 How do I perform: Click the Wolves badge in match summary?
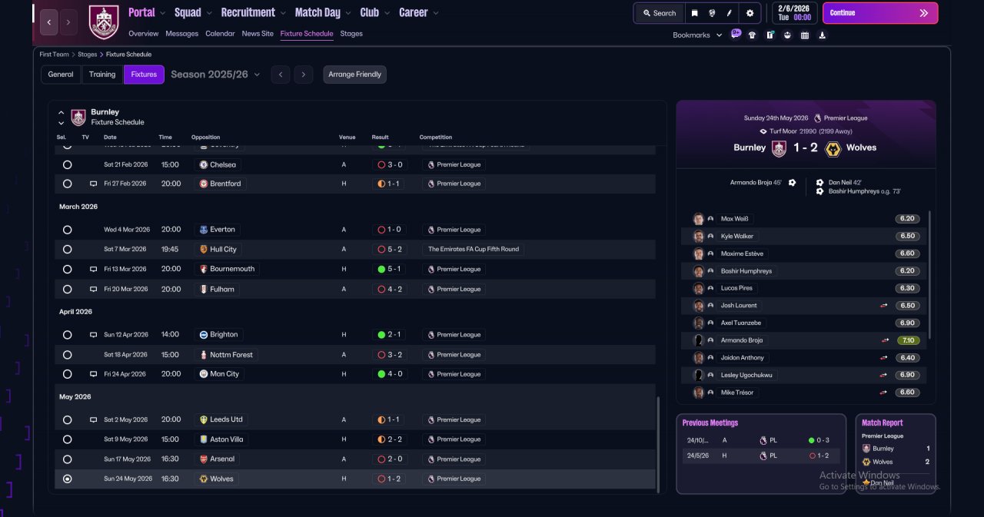coord(833,148)
